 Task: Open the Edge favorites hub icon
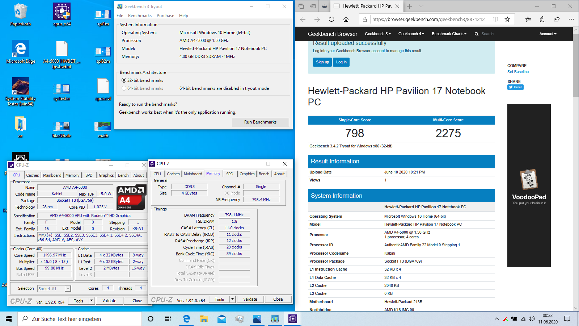click(x=528, y=20)
